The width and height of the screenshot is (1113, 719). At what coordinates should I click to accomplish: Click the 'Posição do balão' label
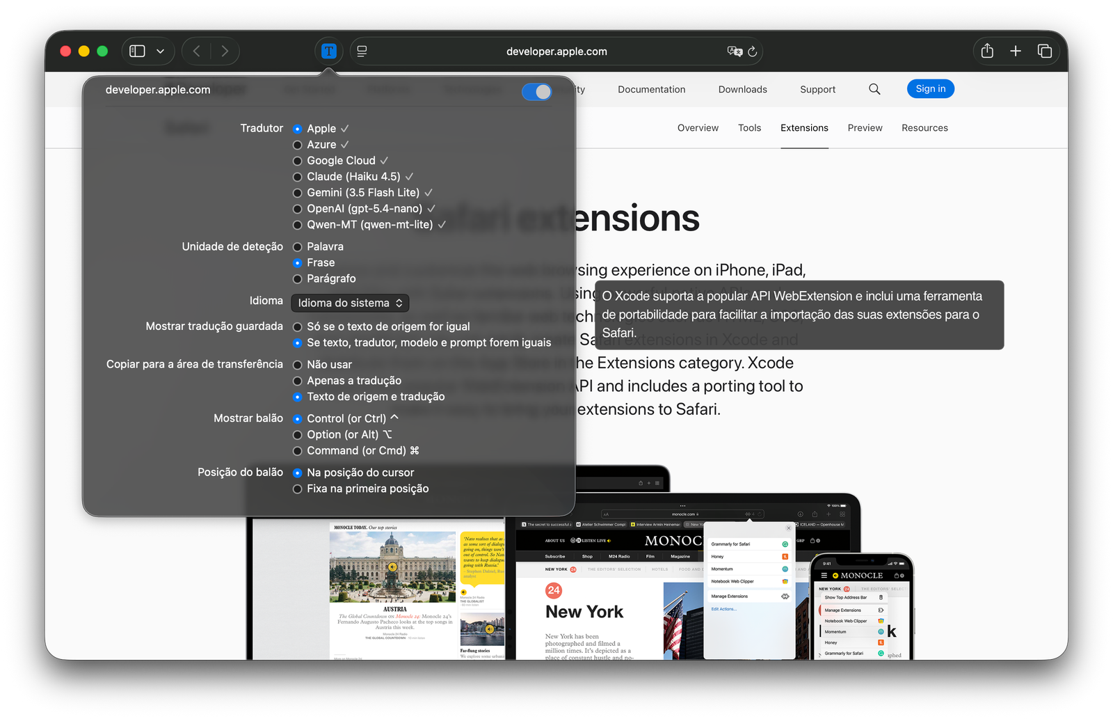tap(240, 472)
